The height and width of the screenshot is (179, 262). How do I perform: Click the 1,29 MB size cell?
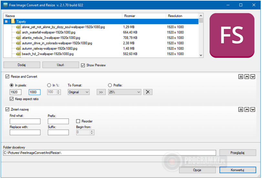[129, 27]
